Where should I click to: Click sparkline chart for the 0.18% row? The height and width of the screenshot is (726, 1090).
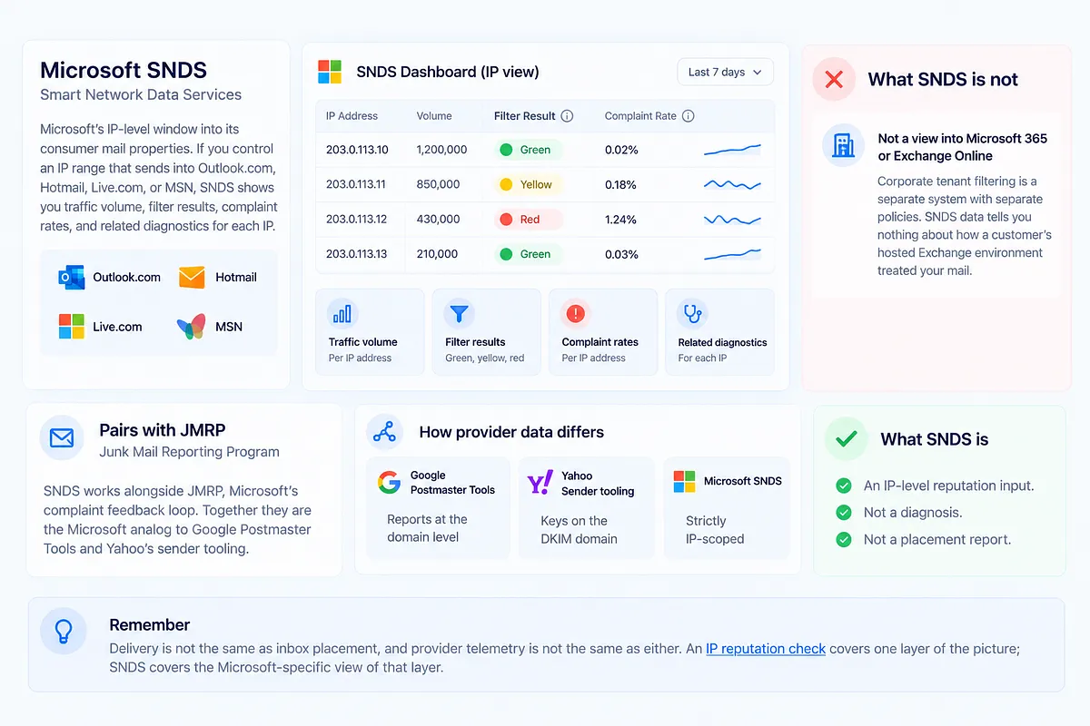coord(732,184)
